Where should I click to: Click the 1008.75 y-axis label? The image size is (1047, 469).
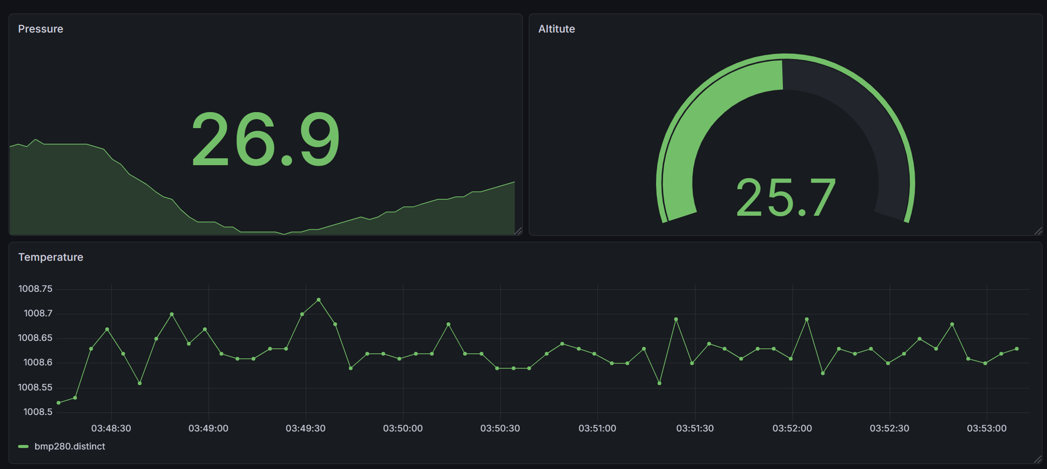pos(35,289)
